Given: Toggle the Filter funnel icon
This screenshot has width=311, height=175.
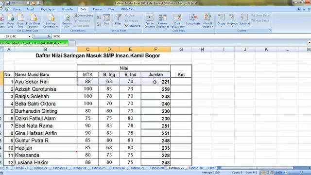Looking at the screenshot, I should point(118,19).
